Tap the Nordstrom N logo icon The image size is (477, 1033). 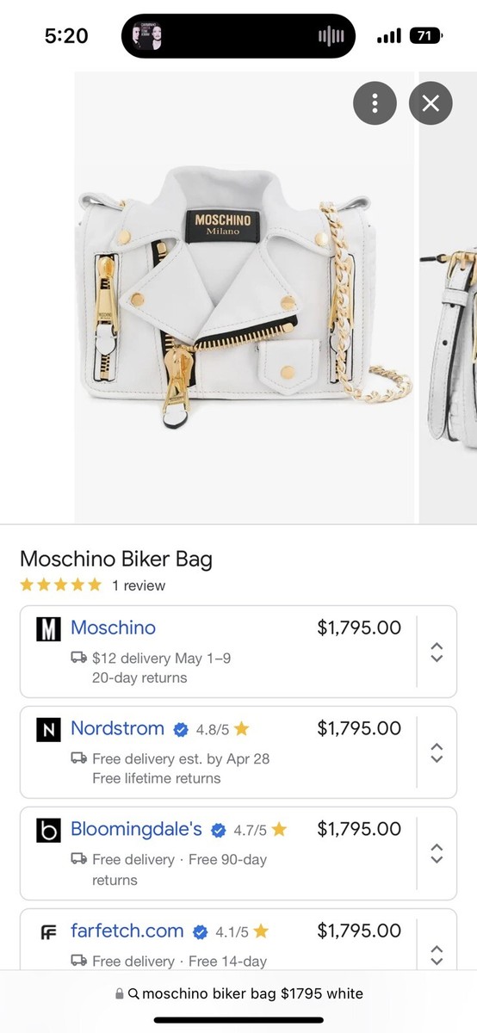[48, 730]
